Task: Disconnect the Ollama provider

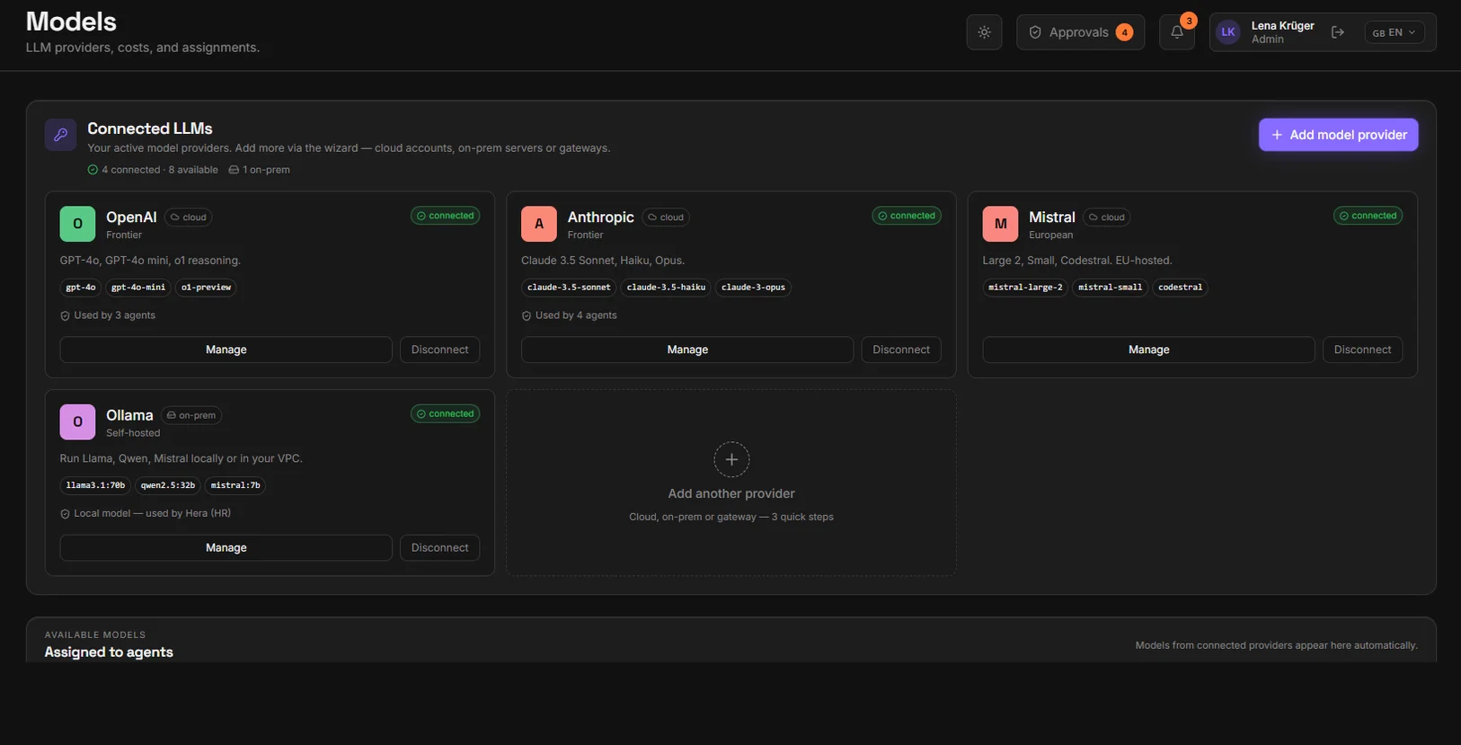Action: (439, 547)
